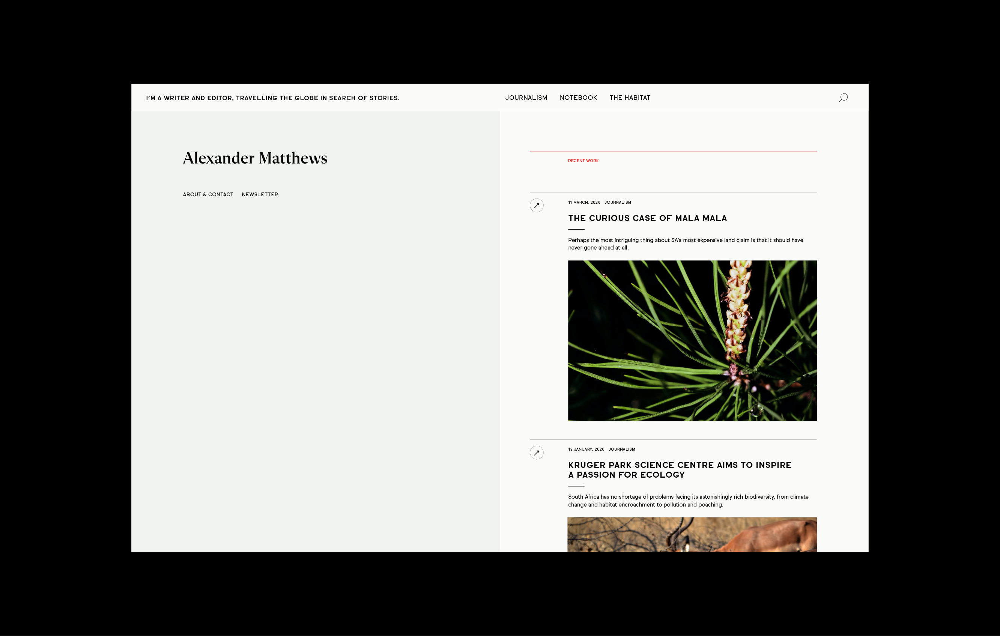Open the pine plant photo thumbnail
The height and width of the screenshot is (636, 1000).
[692, 340]
